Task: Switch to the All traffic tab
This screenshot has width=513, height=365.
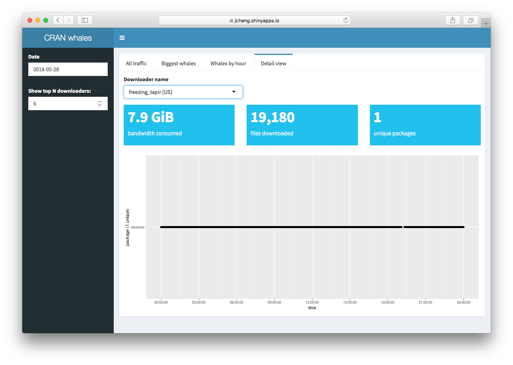Action: (137, 63)
